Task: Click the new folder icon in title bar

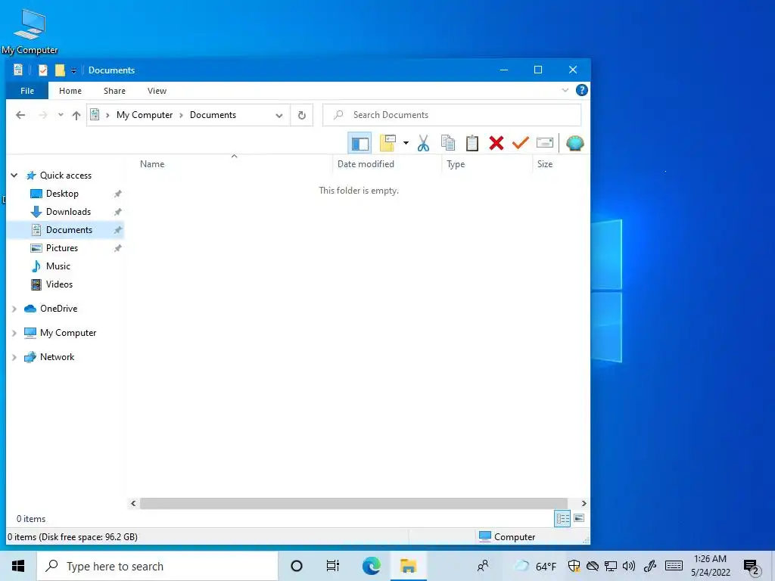Action: [60, 70]
